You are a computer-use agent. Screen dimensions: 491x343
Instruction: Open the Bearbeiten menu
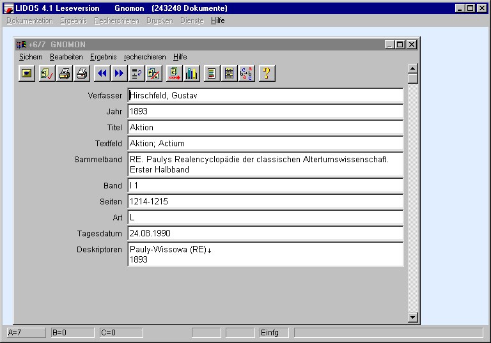point(66,57)
